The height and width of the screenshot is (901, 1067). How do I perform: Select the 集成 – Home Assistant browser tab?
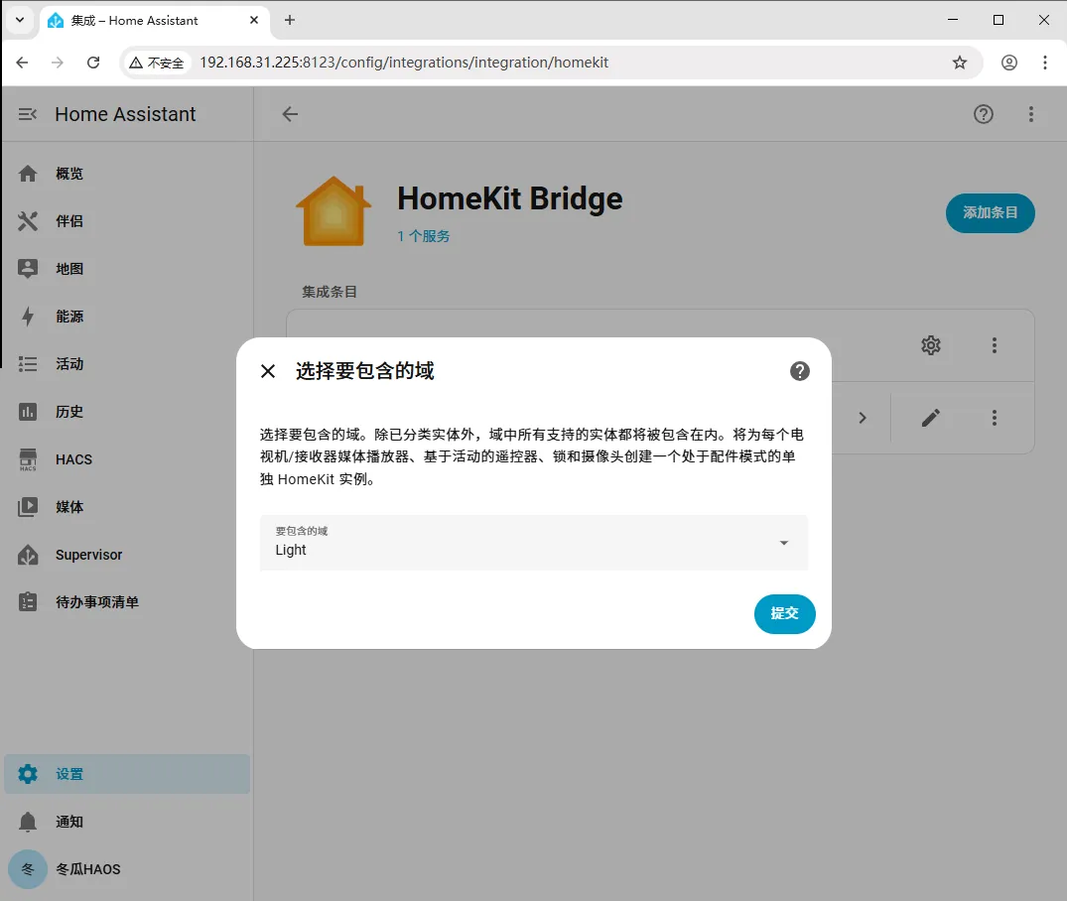click(154, 21)
